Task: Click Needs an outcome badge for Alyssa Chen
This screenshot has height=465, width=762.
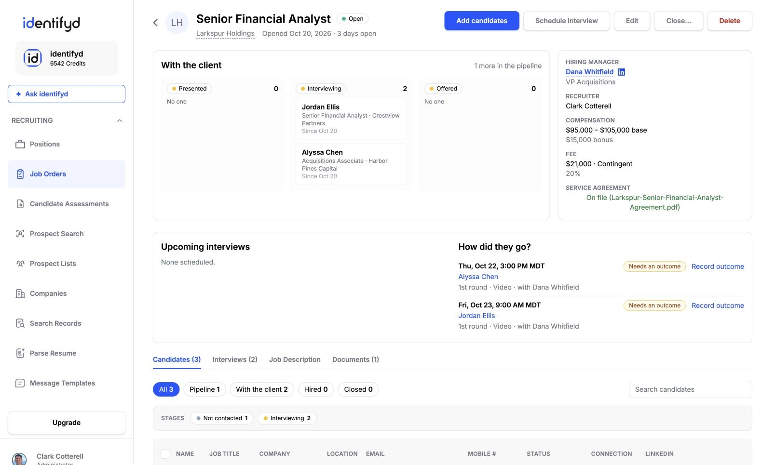Action: 654,266
